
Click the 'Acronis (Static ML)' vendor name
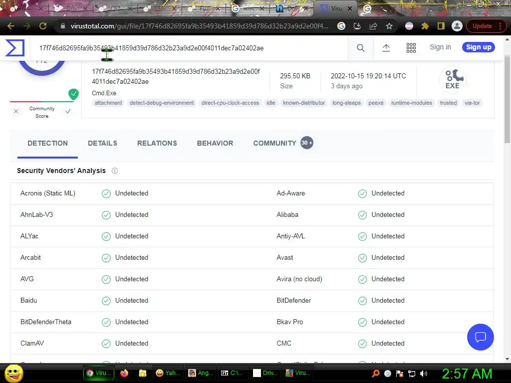(x=48, y=193)
